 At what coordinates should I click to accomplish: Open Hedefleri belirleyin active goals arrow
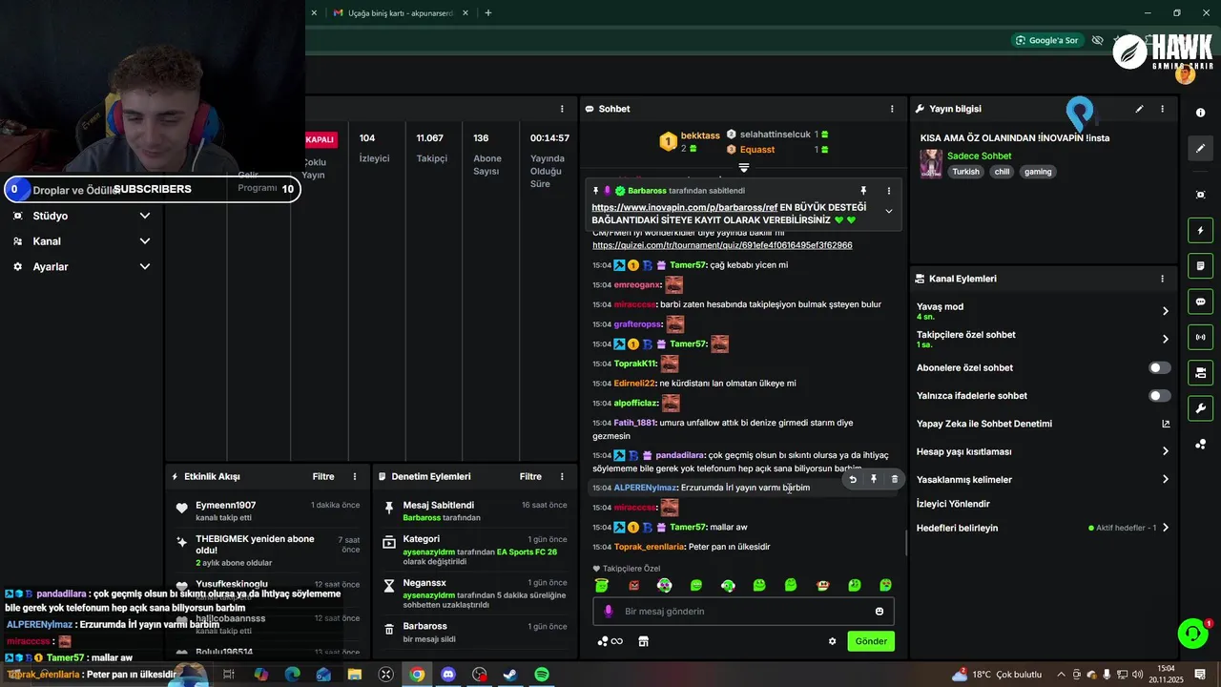pos(1165,528)
